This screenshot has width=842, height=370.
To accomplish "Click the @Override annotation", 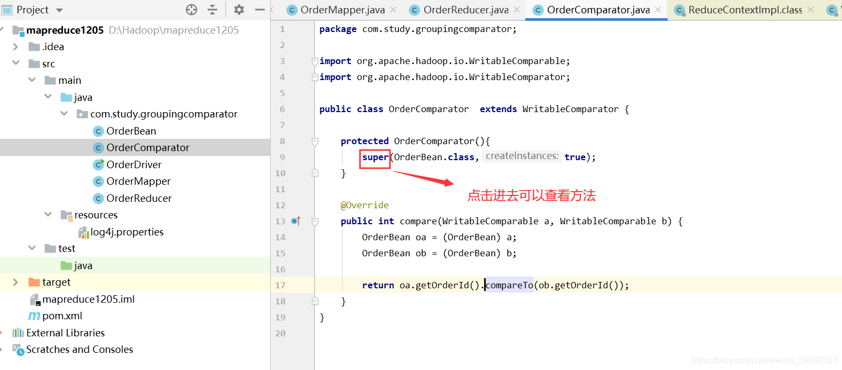I will pyautogui.click(x=365, y=205).
